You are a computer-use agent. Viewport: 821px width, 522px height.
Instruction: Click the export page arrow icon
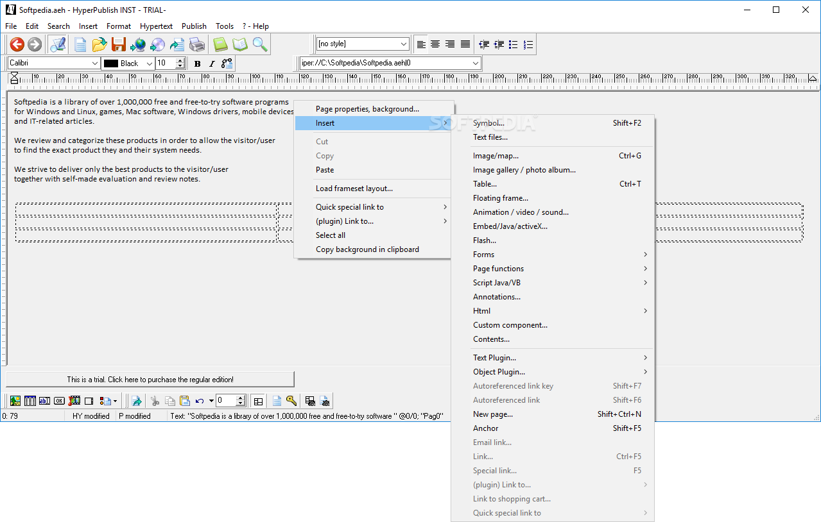coord(177,44)
